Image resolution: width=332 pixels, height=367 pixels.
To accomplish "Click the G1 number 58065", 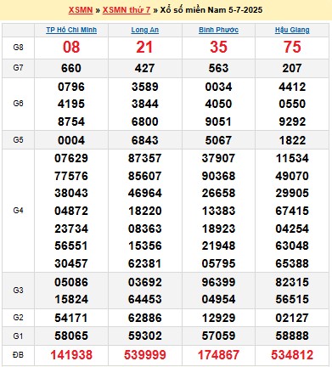I will point(71,336).
